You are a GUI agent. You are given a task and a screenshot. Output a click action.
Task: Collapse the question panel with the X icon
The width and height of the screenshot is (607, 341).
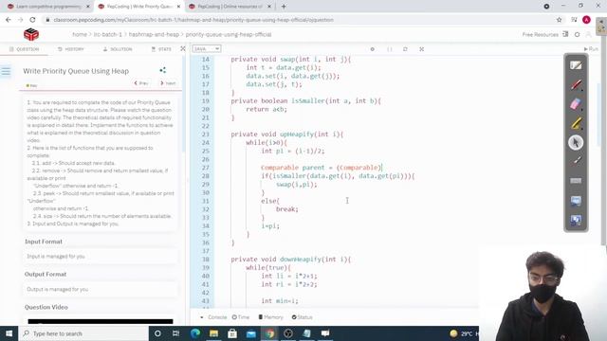click(x=183, y=48)
